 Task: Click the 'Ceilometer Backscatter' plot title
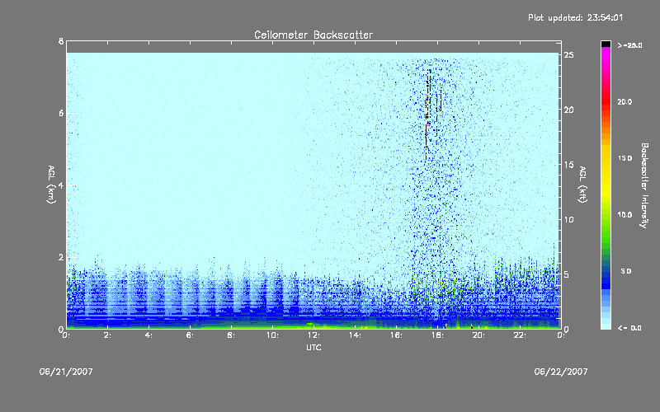coord(313,35)
